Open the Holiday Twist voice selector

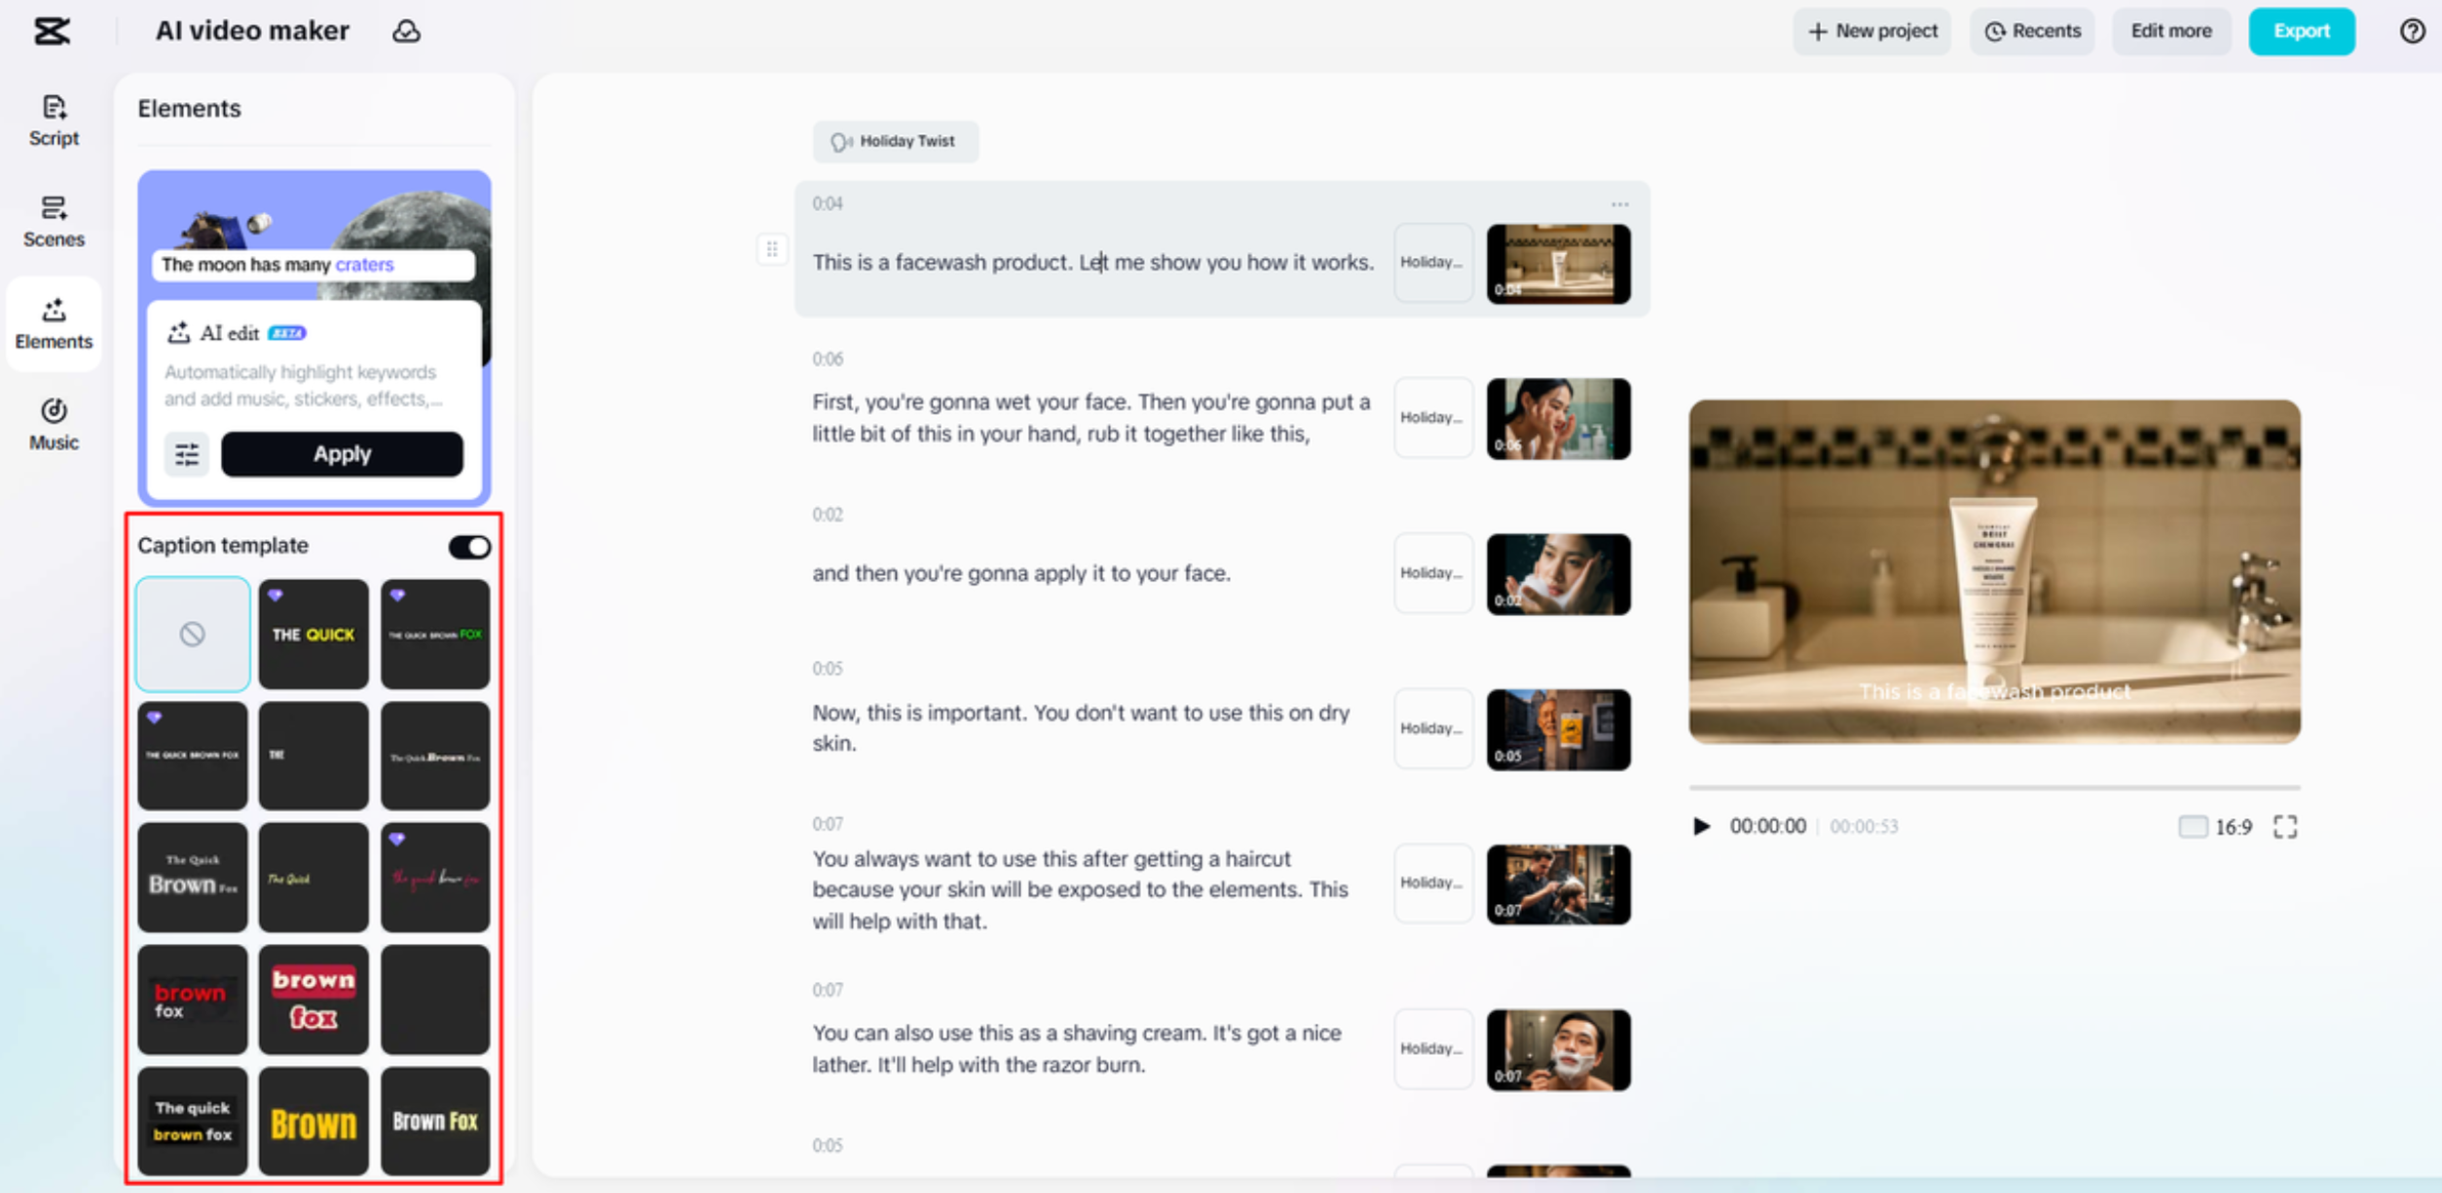(x=895, y=142)
